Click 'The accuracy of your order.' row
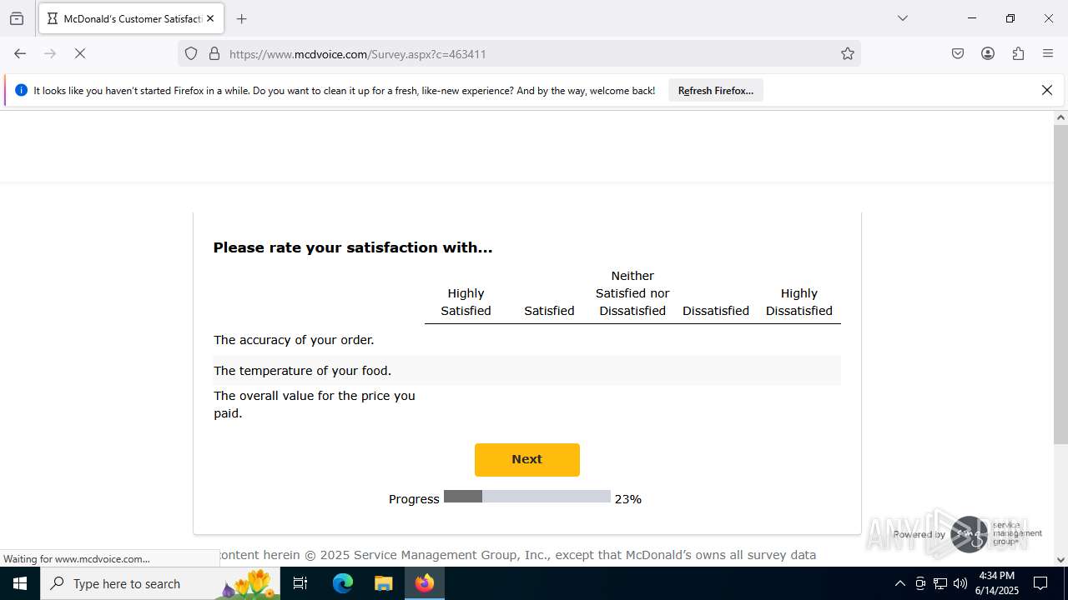 (x=527, y=340)
